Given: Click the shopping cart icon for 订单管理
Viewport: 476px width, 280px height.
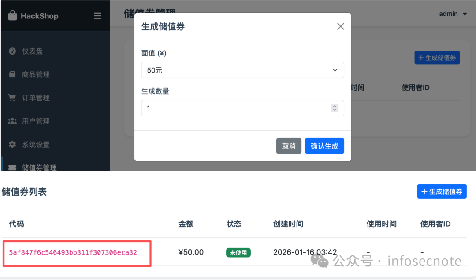Looking at the screenshot, I should point(13,98).
